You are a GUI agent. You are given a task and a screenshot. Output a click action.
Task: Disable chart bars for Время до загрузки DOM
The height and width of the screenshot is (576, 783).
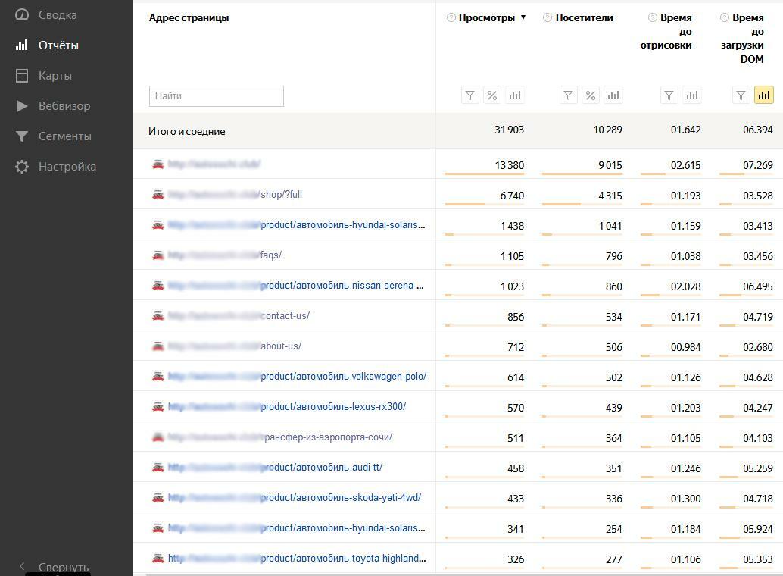click(x=764, y=95)
